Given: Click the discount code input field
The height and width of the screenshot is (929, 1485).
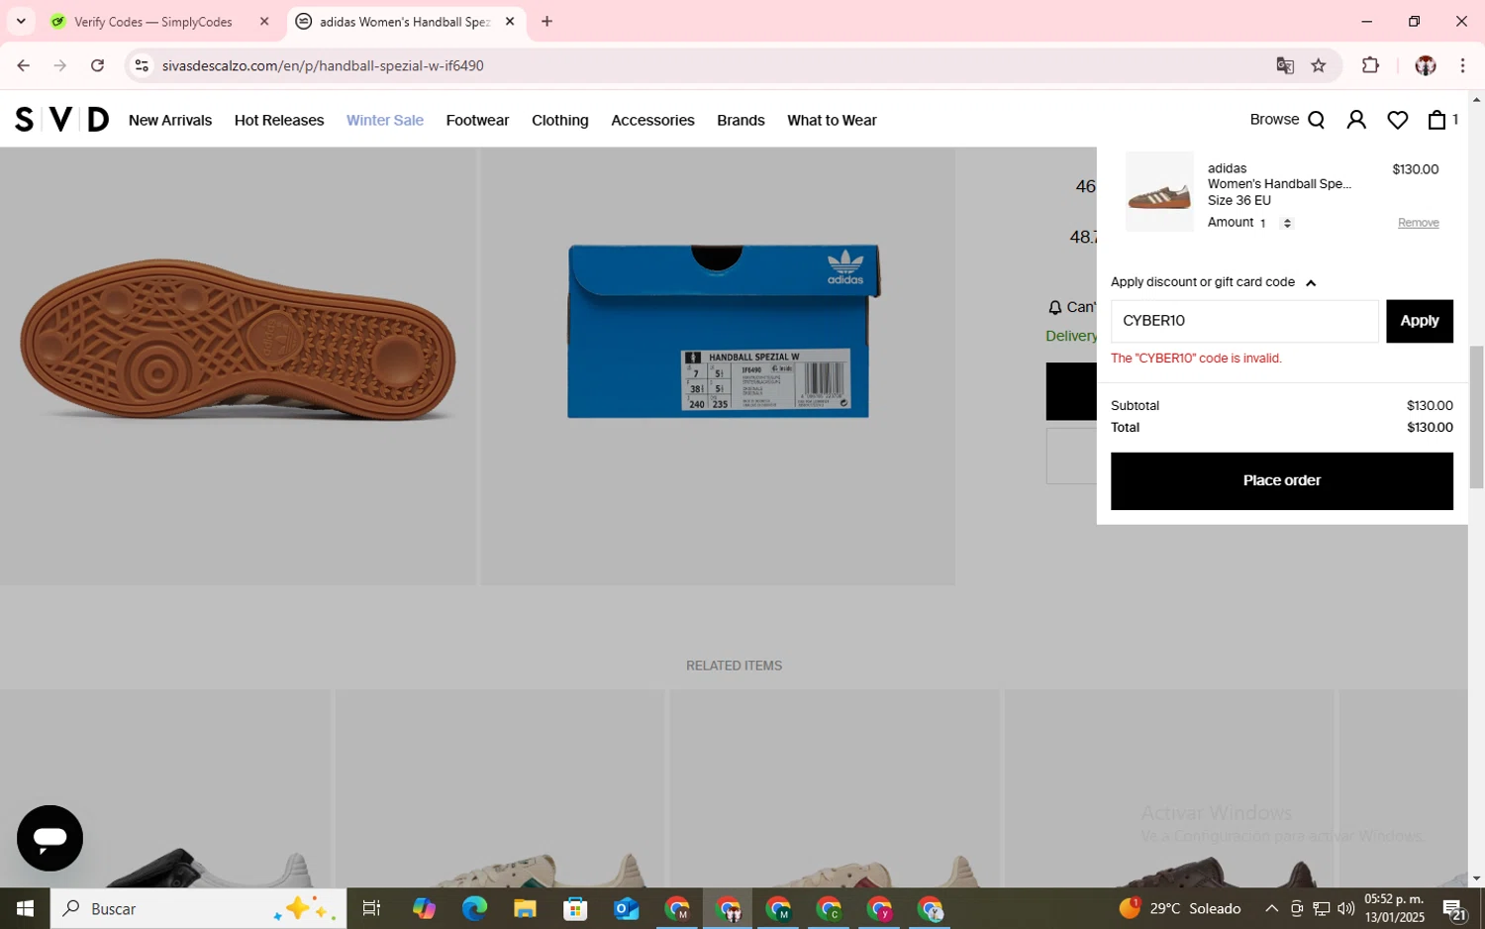Looking at the screenshot, I should 1244,321.
